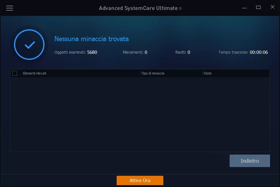Tick the select-all checkbox beside Elementi rilevati
The image size is (280, 187).
[15, 73]
